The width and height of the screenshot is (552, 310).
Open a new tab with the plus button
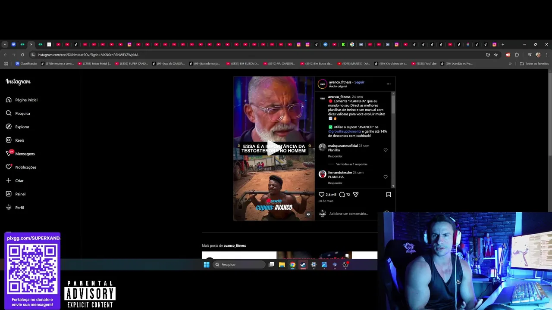pyautogui.click(x=503, y=44)
